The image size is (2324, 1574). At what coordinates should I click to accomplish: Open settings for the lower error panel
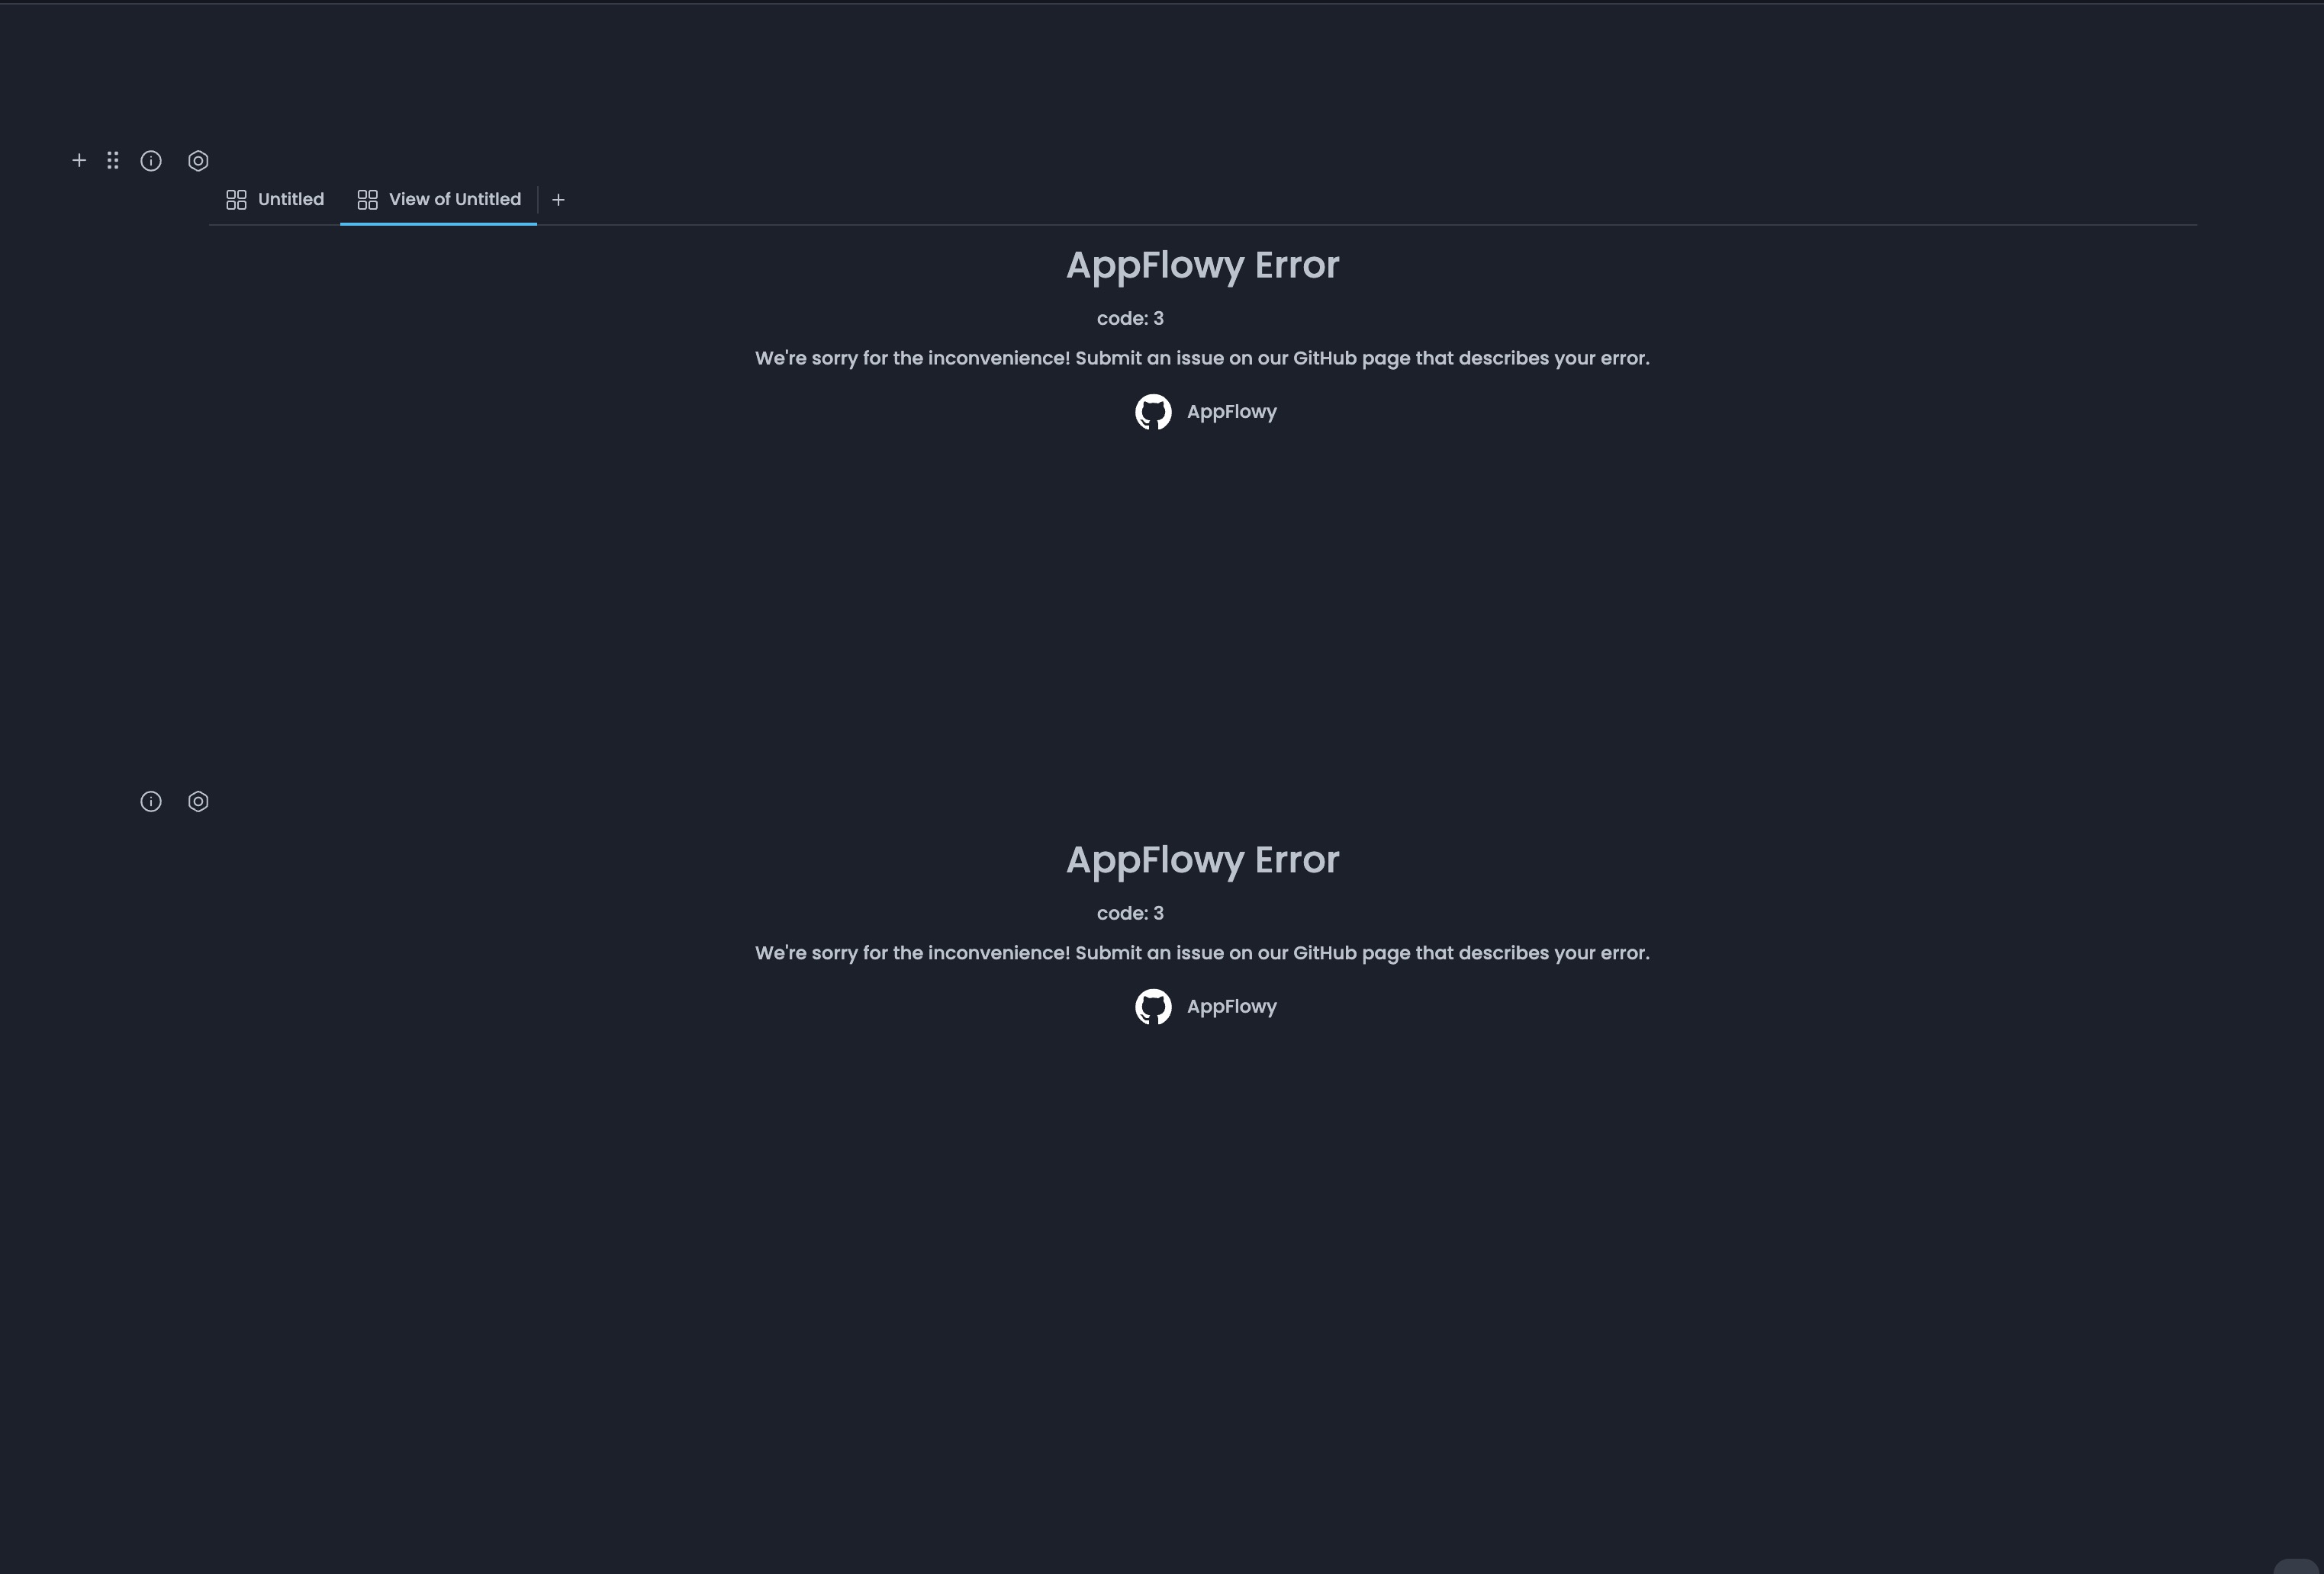point(198,801)
